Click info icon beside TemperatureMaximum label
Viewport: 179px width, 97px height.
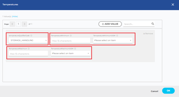pos(29,49)
